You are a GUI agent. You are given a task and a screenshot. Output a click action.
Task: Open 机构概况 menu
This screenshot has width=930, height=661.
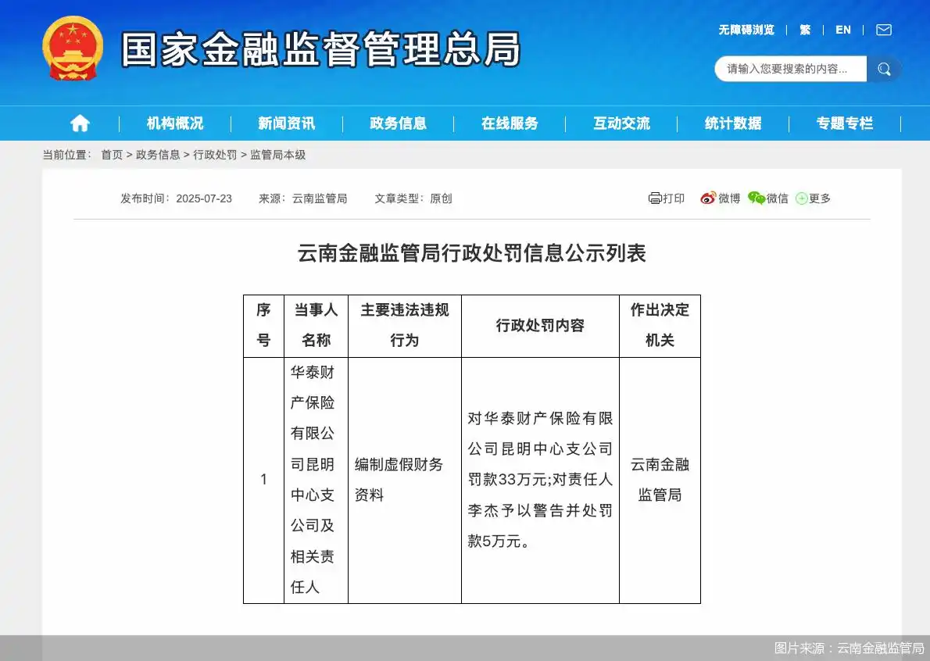click(175, 123)
